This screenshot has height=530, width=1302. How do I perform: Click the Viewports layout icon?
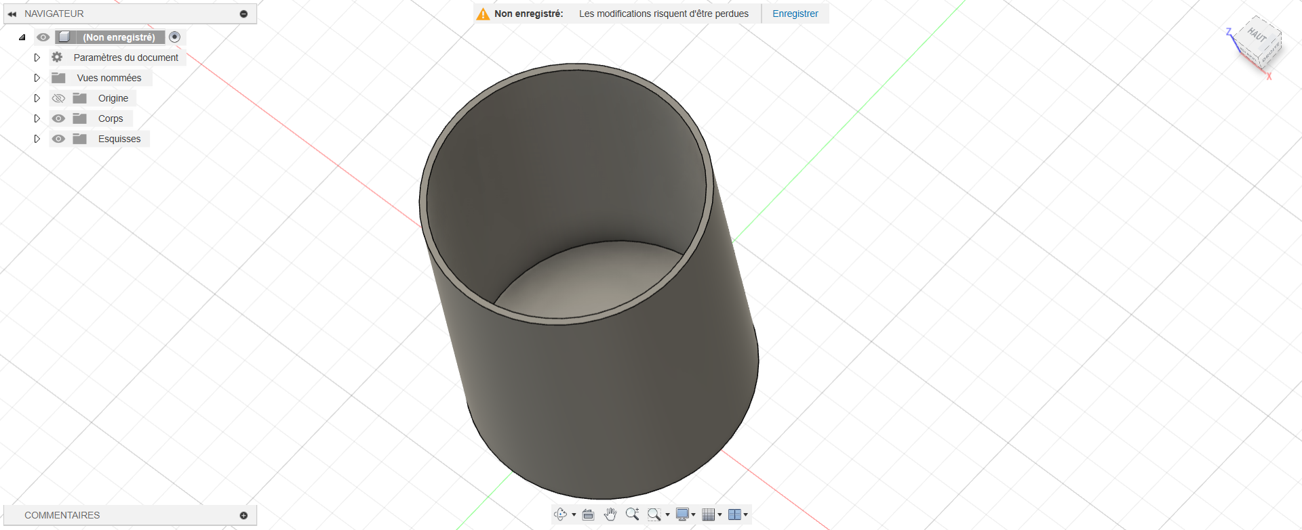734,514
